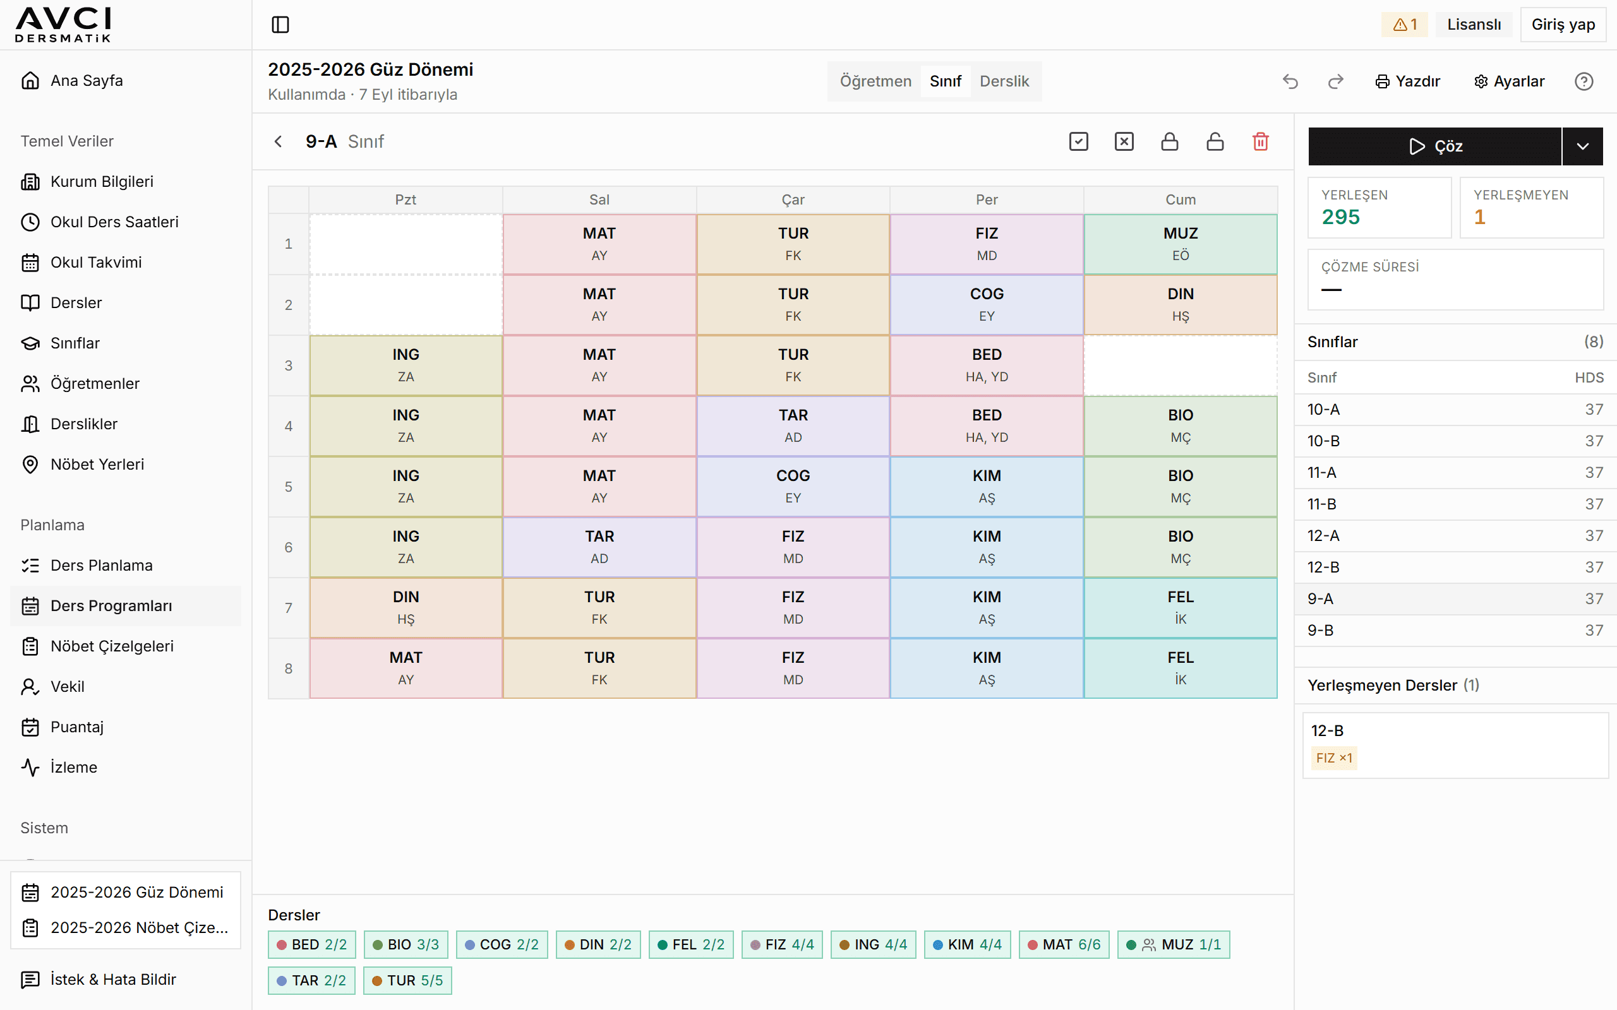Open Okul Ders Saatleri page

click(126, 222)
